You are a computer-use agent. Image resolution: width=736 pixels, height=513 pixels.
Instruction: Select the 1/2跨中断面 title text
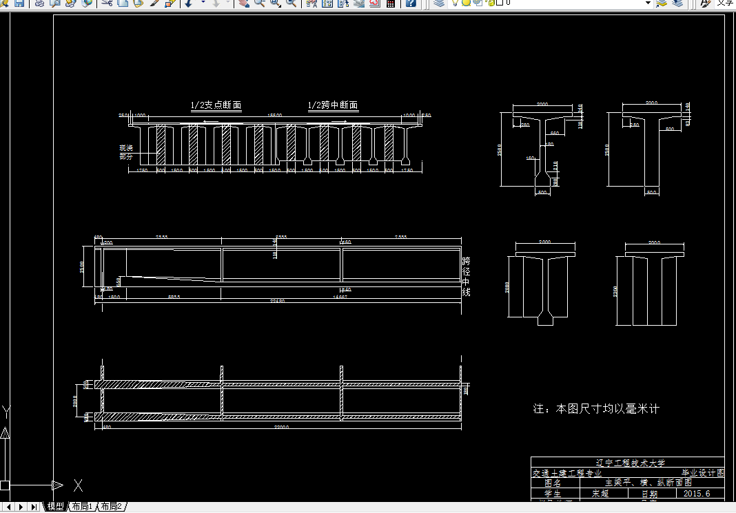tap(333, 105)
